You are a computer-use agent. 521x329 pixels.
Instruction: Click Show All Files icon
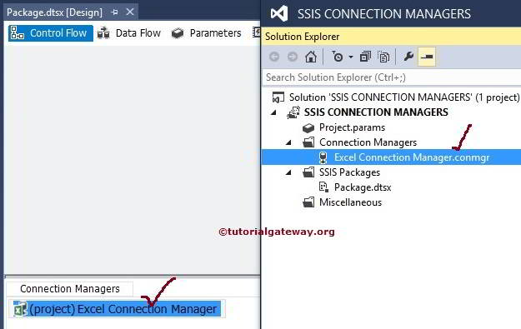[383, 57]
